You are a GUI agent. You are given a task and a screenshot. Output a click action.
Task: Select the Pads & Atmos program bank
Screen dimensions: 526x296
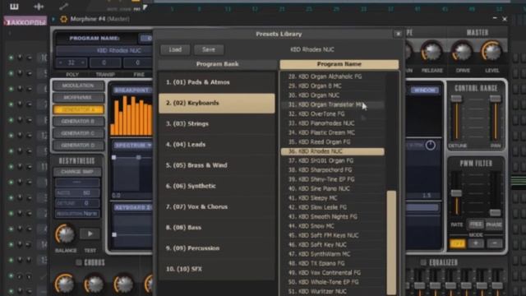[x=217, y=82]
